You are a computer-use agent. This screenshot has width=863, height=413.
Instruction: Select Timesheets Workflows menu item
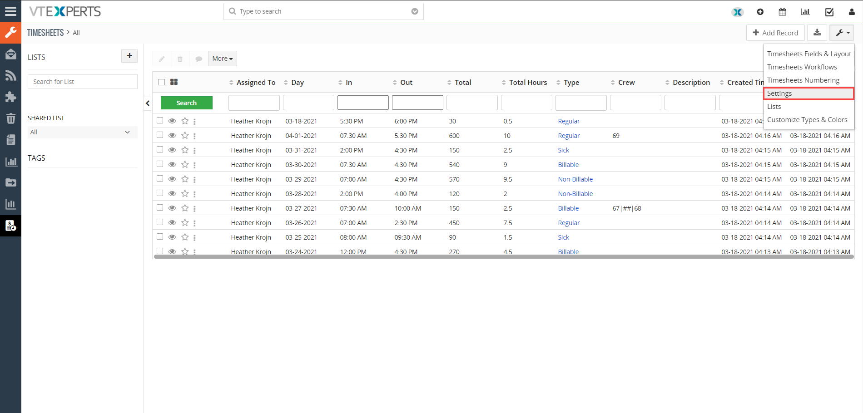coord(809,67)
